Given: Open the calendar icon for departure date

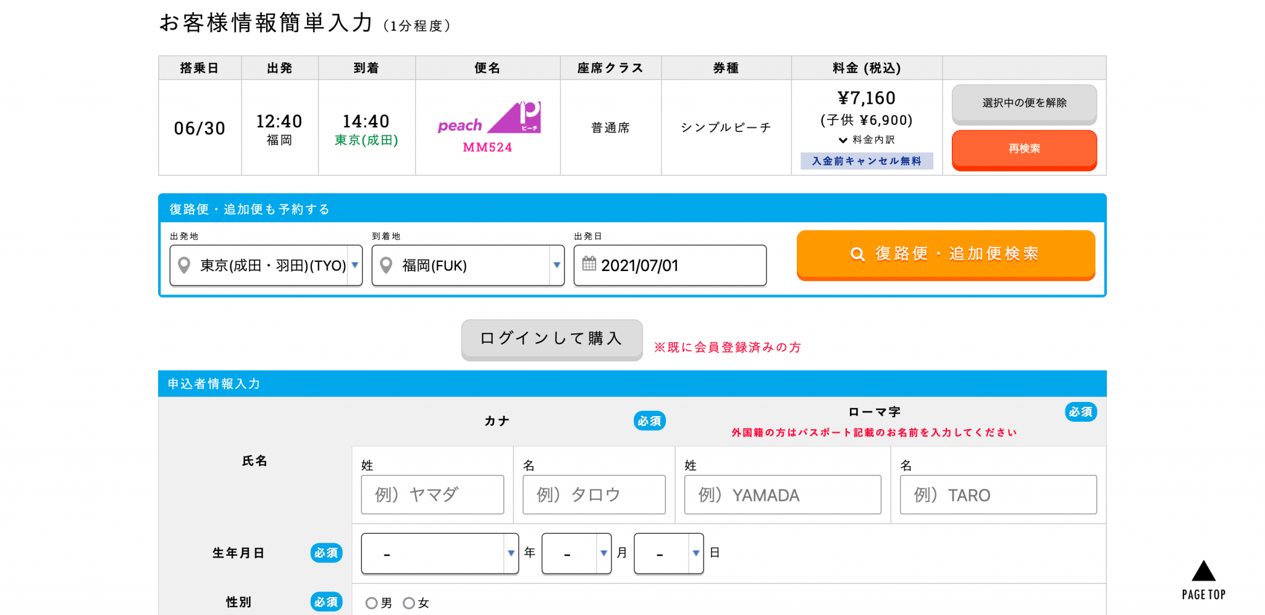Looking at the screenshot, I should pyautogui.click(x=589, y=264).
